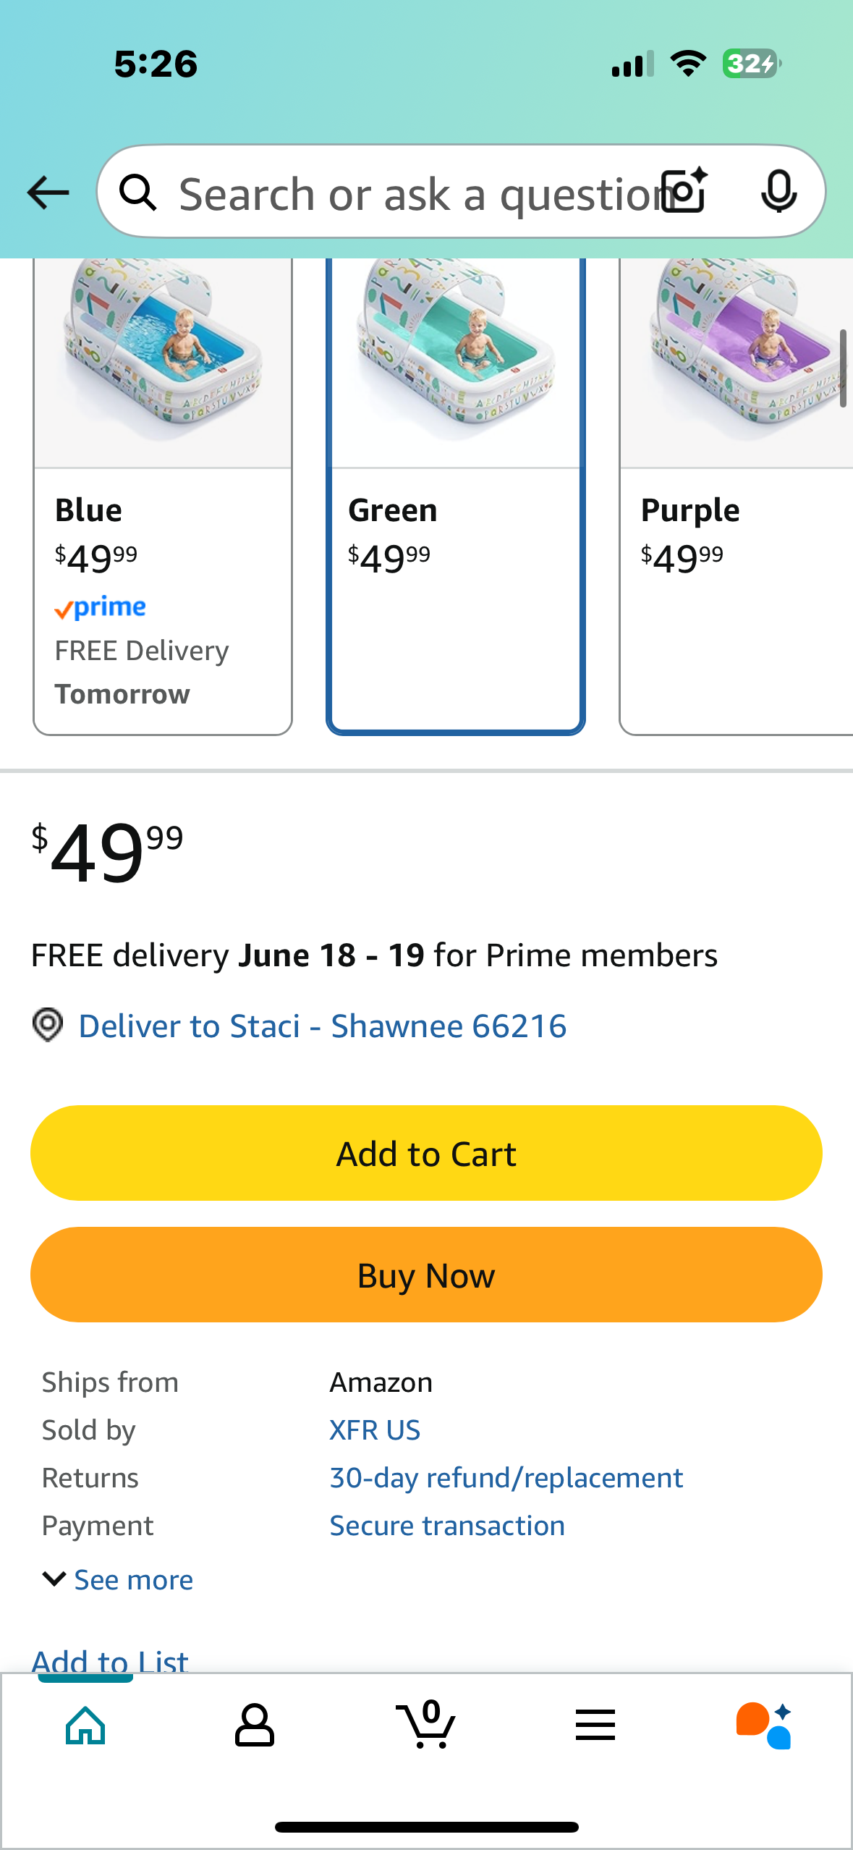This screenshot has height=1850, width=853.
Task: Open the Home tab icon
Action: click(x=85, y=1726)
